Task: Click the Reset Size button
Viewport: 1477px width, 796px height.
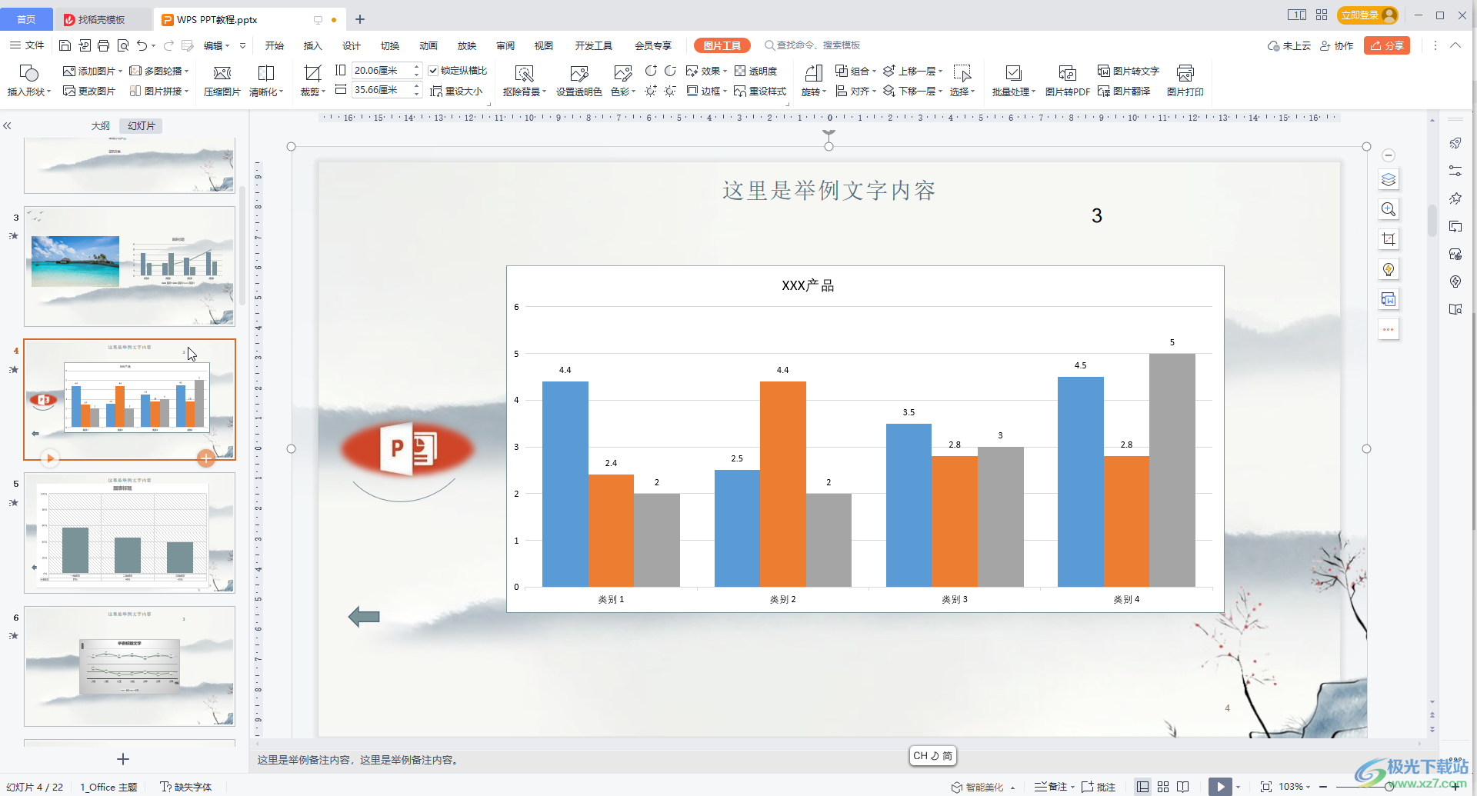Action: tap(456, 91)
